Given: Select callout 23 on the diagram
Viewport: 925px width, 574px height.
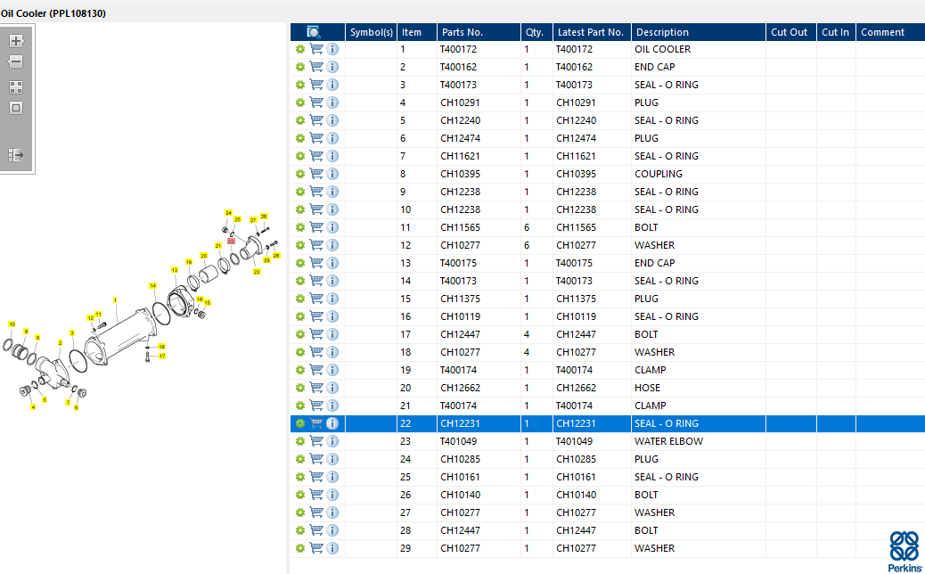Looking at the screenshot, I should 257,272.
